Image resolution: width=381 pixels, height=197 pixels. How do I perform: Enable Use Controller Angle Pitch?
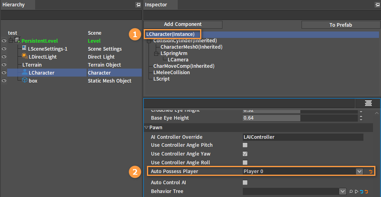point(245,145)
